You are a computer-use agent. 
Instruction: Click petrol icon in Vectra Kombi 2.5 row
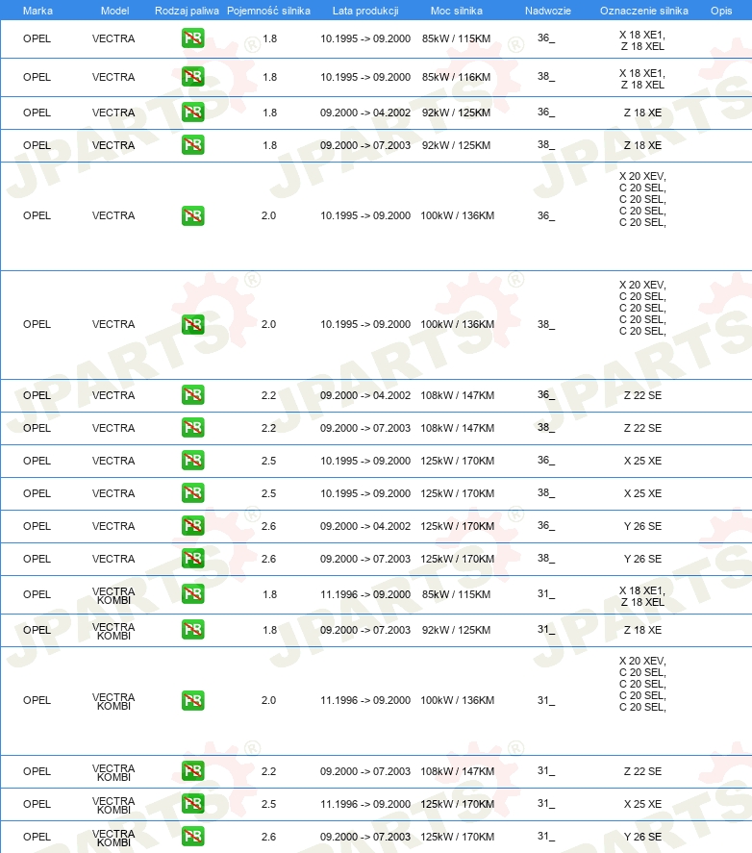tap(192, 804)
